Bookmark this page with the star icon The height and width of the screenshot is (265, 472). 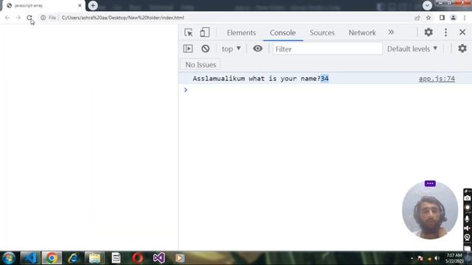(428, 18)
